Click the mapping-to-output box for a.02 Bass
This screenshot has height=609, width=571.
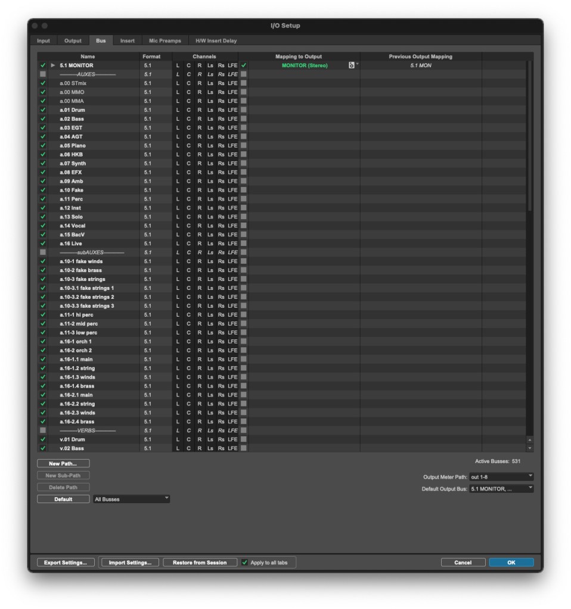coord(244,119)
